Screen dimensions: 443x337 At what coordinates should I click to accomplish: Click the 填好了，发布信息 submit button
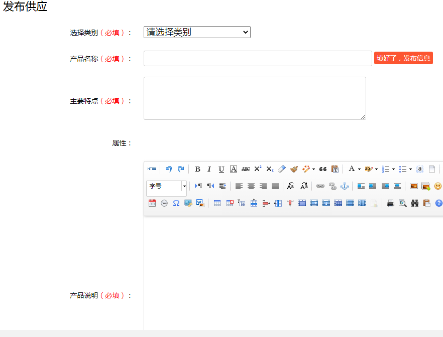pos(403,58)
